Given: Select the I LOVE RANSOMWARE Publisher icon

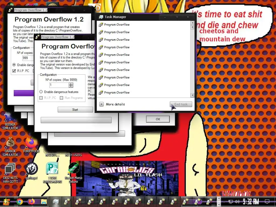Looking at the screenshot, I should click(53, 173).
